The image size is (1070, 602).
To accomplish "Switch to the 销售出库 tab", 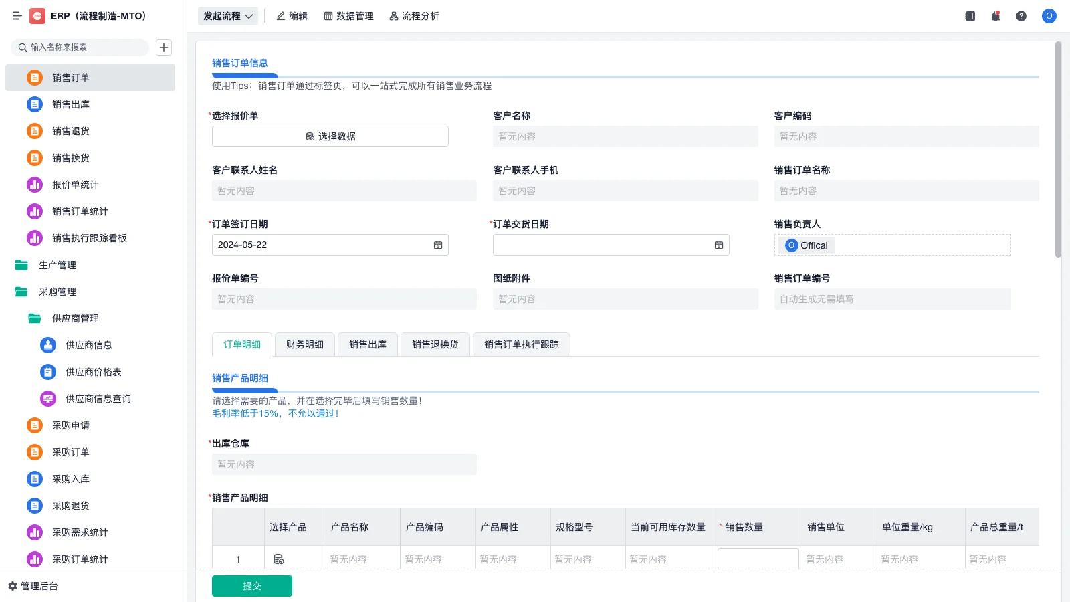I will click(368, 344).
